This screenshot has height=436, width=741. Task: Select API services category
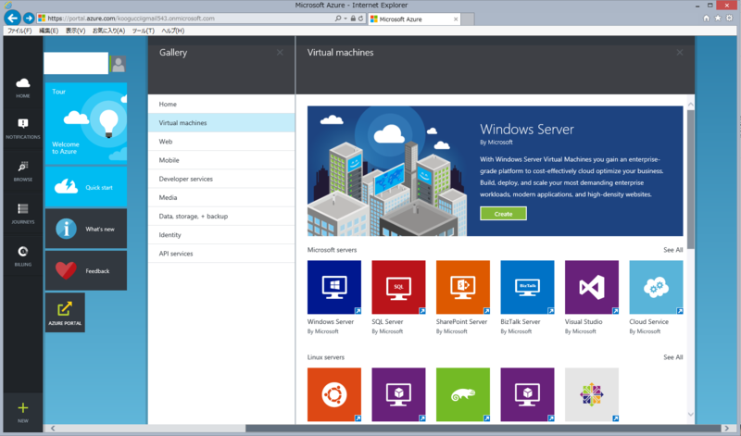tap(221, 254)
